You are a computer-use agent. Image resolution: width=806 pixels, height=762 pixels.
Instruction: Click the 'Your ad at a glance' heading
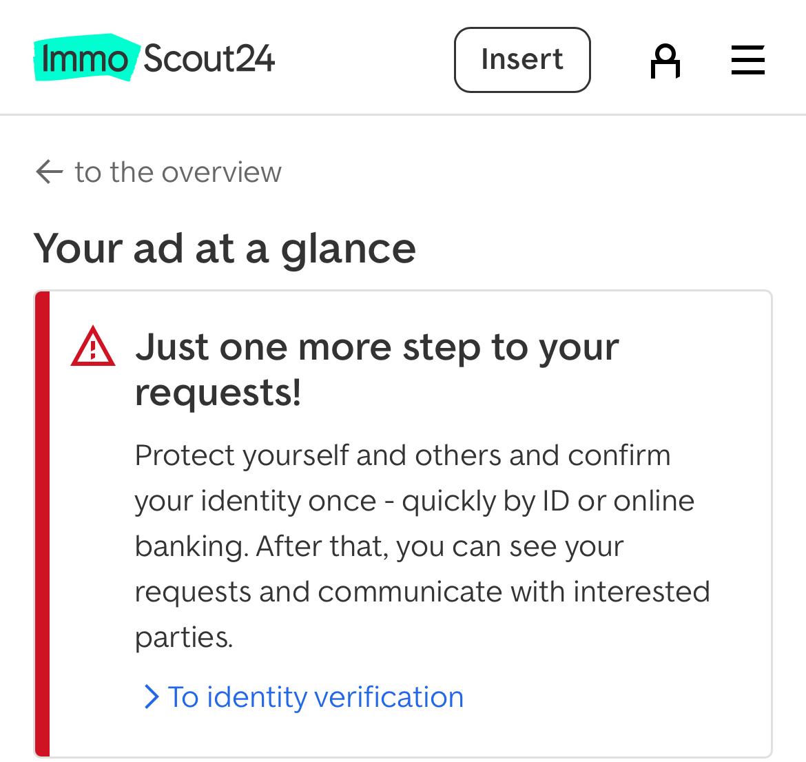pyautogui.click(x=225, y=248)
